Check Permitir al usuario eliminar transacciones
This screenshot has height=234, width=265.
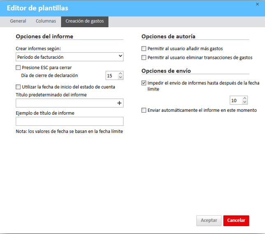[144, 58]
